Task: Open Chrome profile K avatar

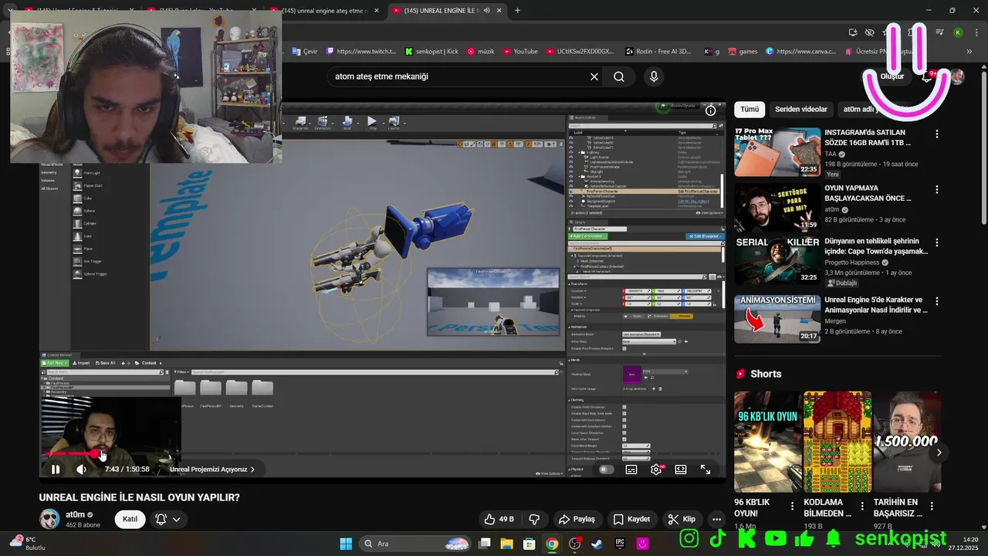Action: pos(958,32)
